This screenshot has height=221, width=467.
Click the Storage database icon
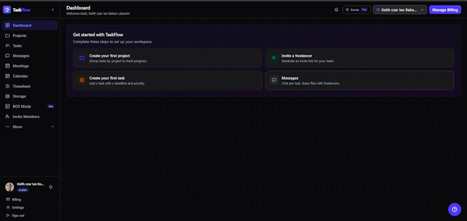pyautogui.click(x=8, y=96)
